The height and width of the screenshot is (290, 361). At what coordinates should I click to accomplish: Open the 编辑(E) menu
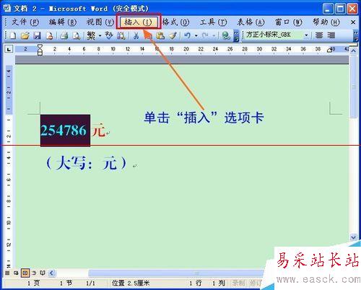pyautogui.click(x=63, y=22)
